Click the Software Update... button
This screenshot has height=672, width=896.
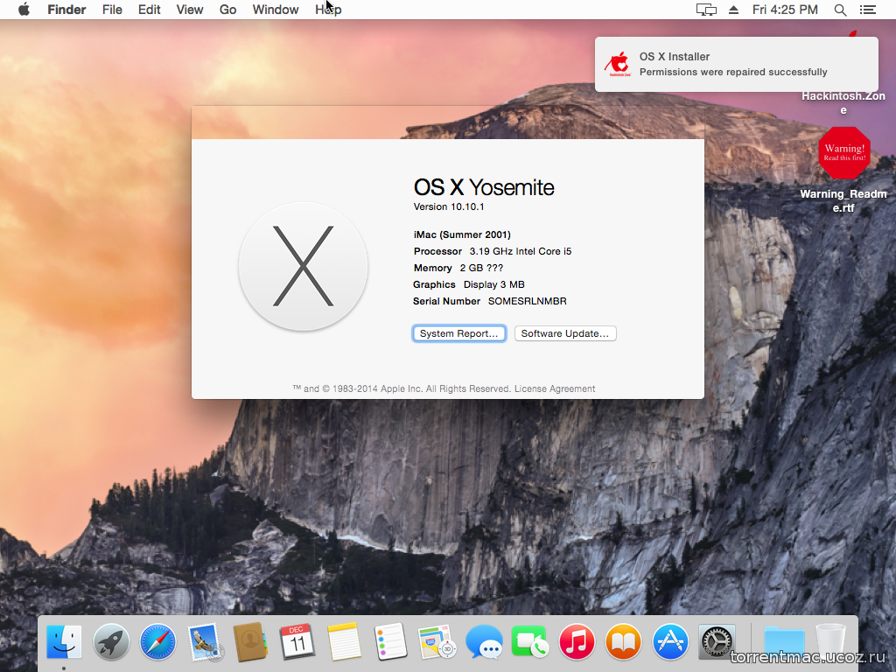coord(565,333)
